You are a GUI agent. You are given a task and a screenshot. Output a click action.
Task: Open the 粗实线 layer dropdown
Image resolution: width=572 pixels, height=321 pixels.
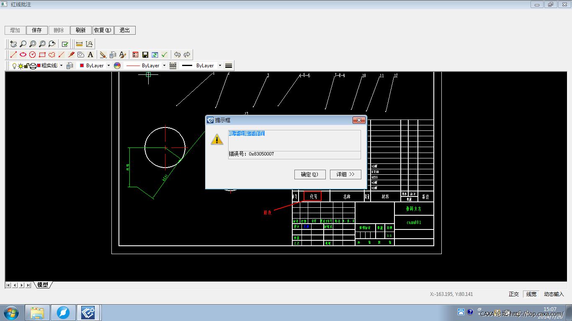tap(61, 66)
